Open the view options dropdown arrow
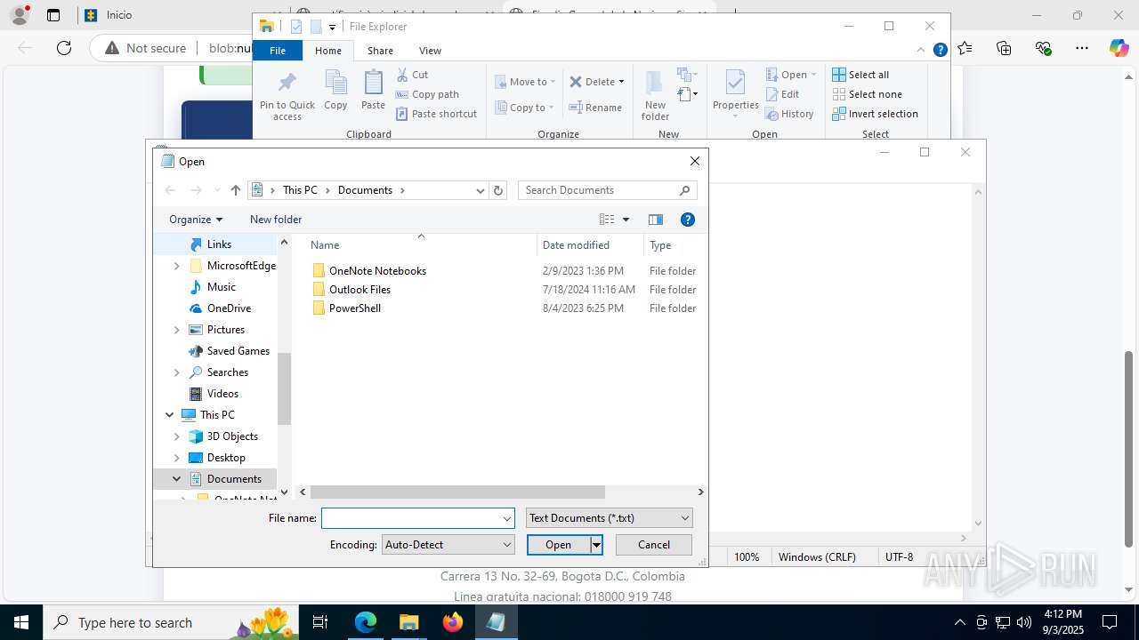This screenshot has height=640, width=1139. click(626, 220)
